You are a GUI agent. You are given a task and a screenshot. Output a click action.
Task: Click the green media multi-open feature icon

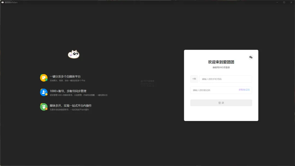pyautogui.click(x=44, y=107)
